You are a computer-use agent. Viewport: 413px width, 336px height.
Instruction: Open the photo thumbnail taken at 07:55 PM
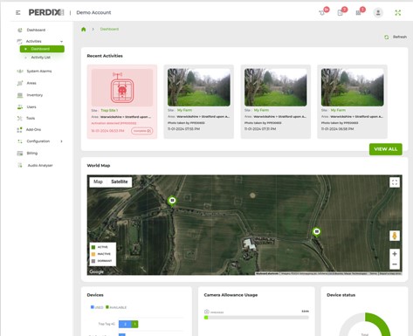(x=199, y=87)
